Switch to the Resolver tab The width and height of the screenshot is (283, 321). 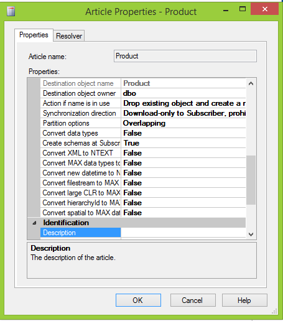pyautogui.click(x=69, y=36)
